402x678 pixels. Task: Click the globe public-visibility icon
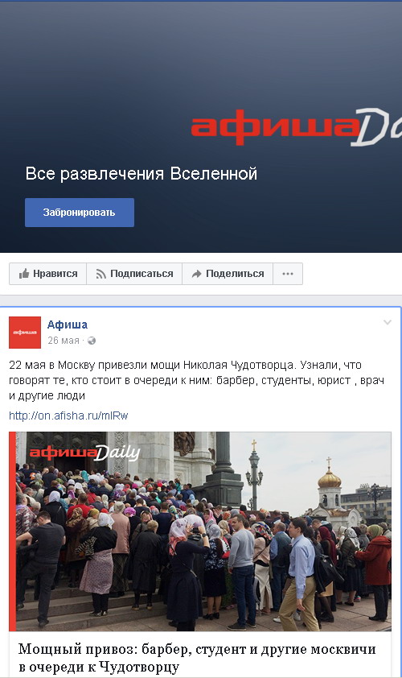[x=92, y=341]
